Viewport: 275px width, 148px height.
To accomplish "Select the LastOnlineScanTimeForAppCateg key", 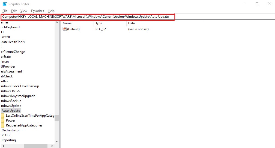I will point(30,115).
